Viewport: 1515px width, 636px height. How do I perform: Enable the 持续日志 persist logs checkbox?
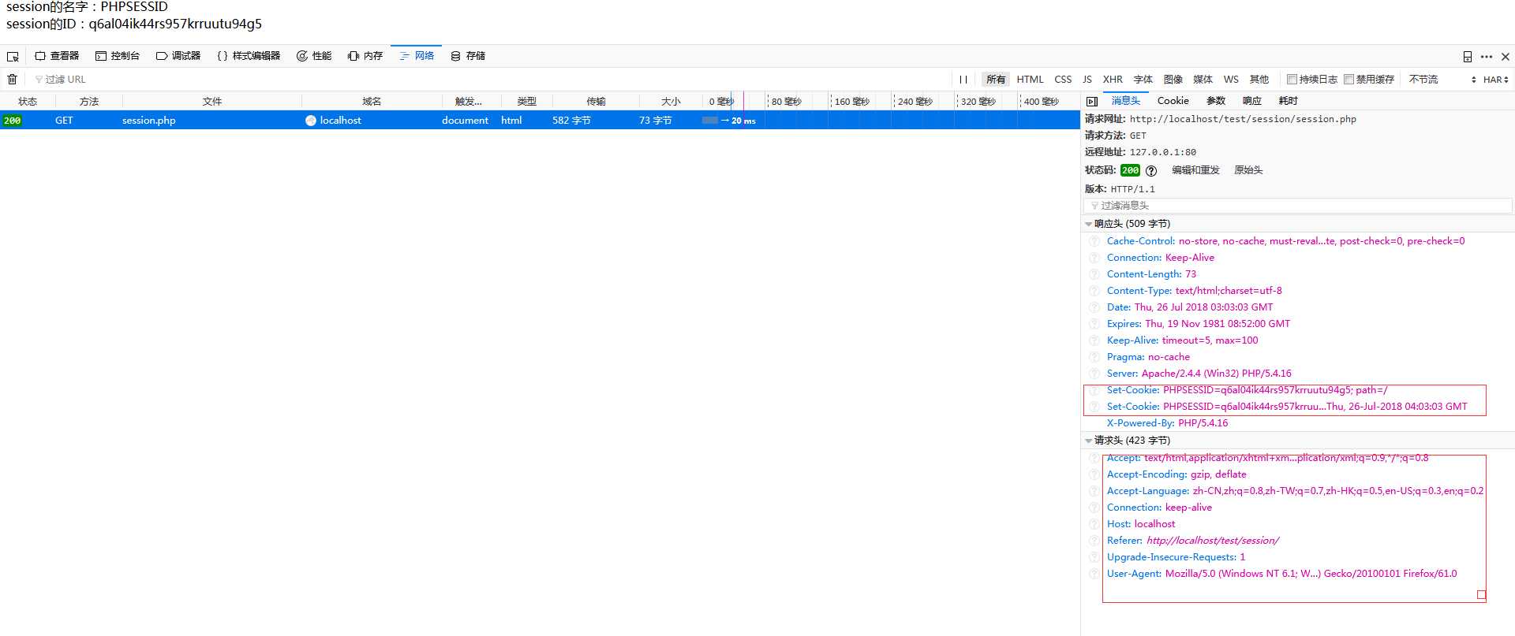pos(1292,79)
